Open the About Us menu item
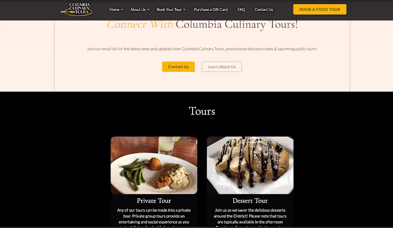Viewport: 393px width, 228px height. [138, 9]
